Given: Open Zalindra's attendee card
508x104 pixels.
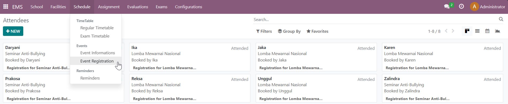Looking at the screenshot, I should [x=442, y=88].
